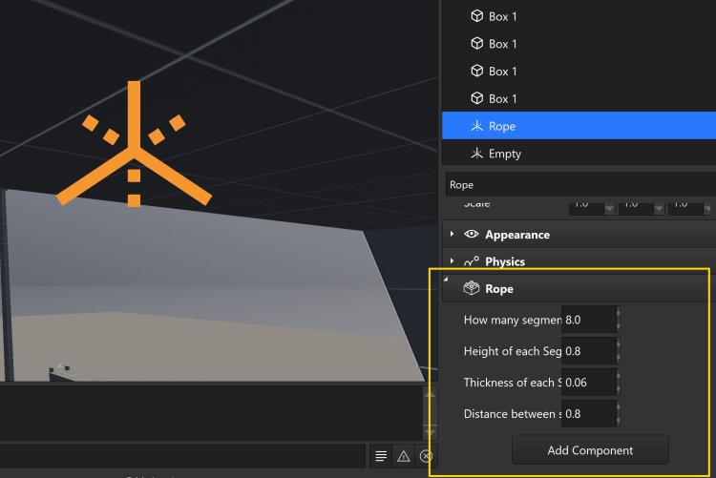The image size is (716, 478).
Task: Click the circled X errors icon
Action: [426, 456]
